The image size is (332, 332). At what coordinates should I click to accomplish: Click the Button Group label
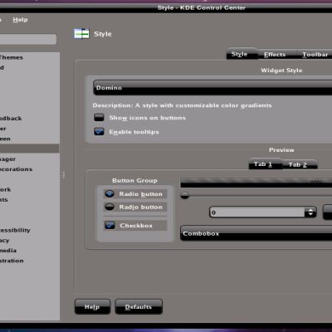point(134,180)
